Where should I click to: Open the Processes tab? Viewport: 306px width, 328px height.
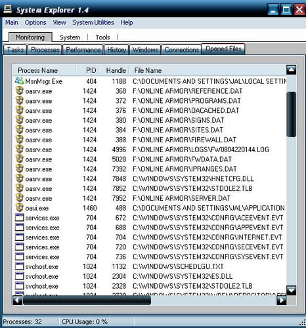click(x=45, y=50)
